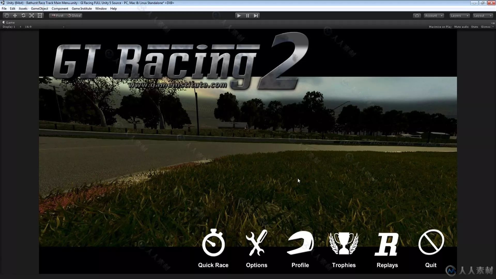Select the Hand tool in the toolbar
The height and width of the screenshot is (279, 496).
(6, 16)
